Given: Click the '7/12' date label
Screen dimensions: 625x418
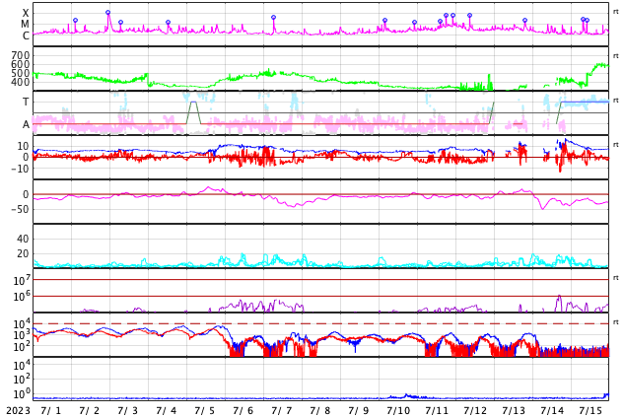Looking at the screenshot, I should click(x=475, y=411).
